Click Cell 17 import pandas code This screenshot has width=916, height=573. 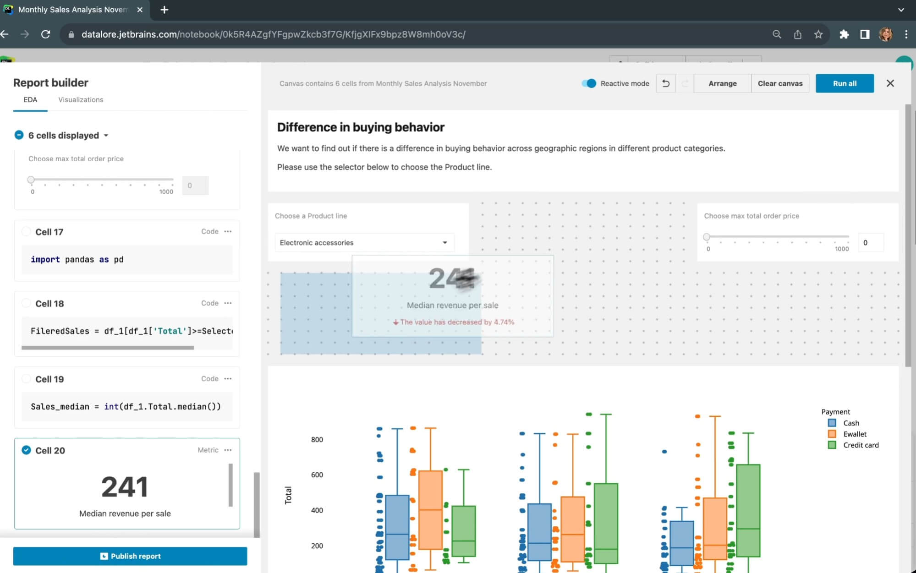pyautogui.click(x=77, y=259)
